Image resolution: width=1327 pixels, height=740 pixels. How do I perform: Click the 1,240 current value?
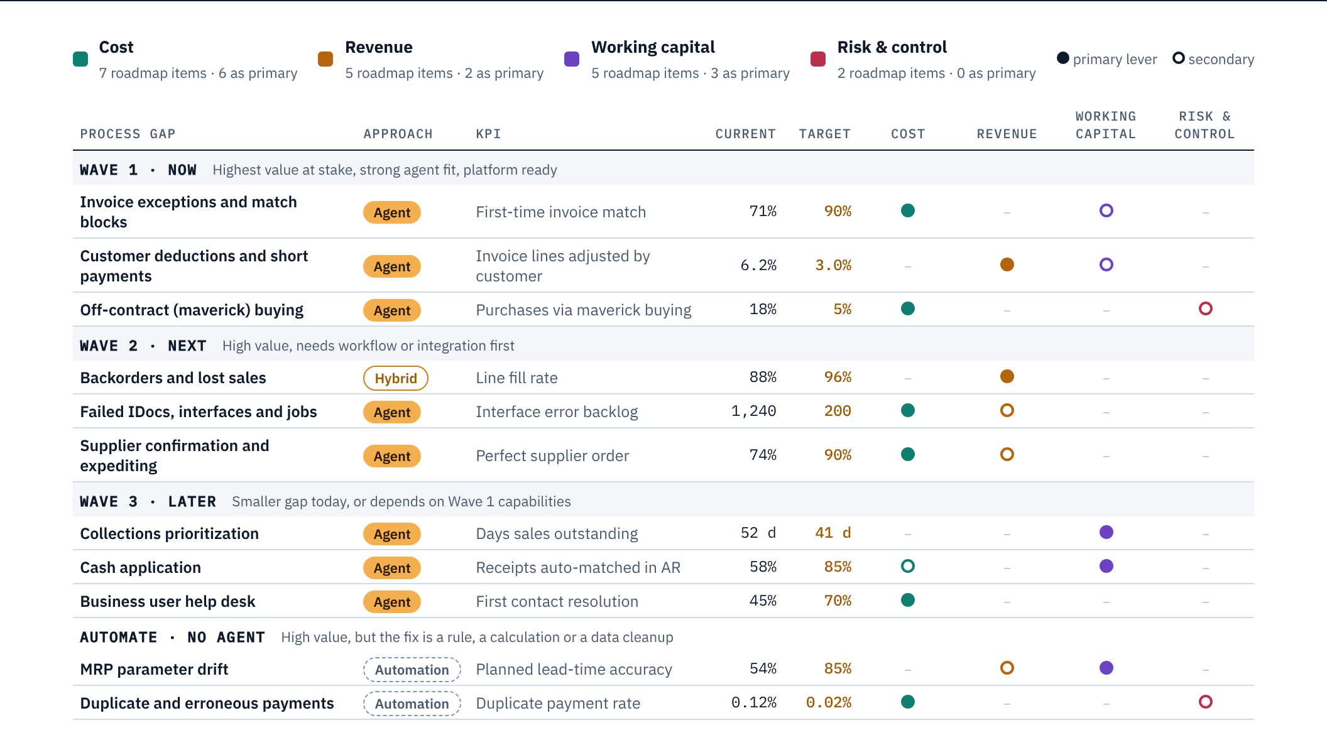click(754, 411)
